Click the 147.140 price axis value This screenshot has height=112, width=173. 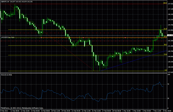point(170,9)
